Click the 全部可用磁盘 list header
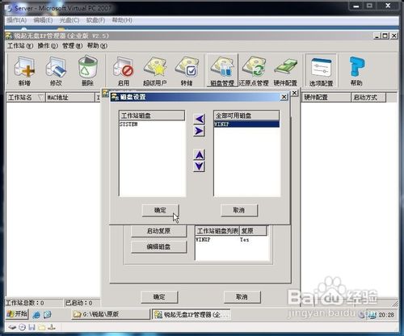Image resolution: width=404 pixels, height=336 pixels. point(246,115)
